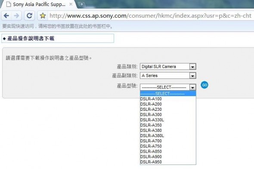Viewport: 254px width, 169px height.
Task: Choose DSLR-A300 from the model list
Action: (x=168, y=115)
